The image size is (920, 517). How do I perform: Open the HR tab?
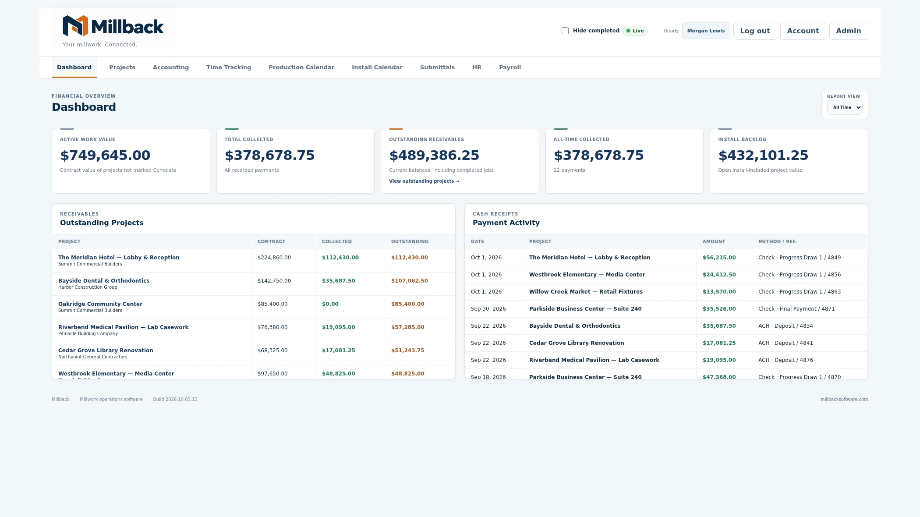(477, 67)
